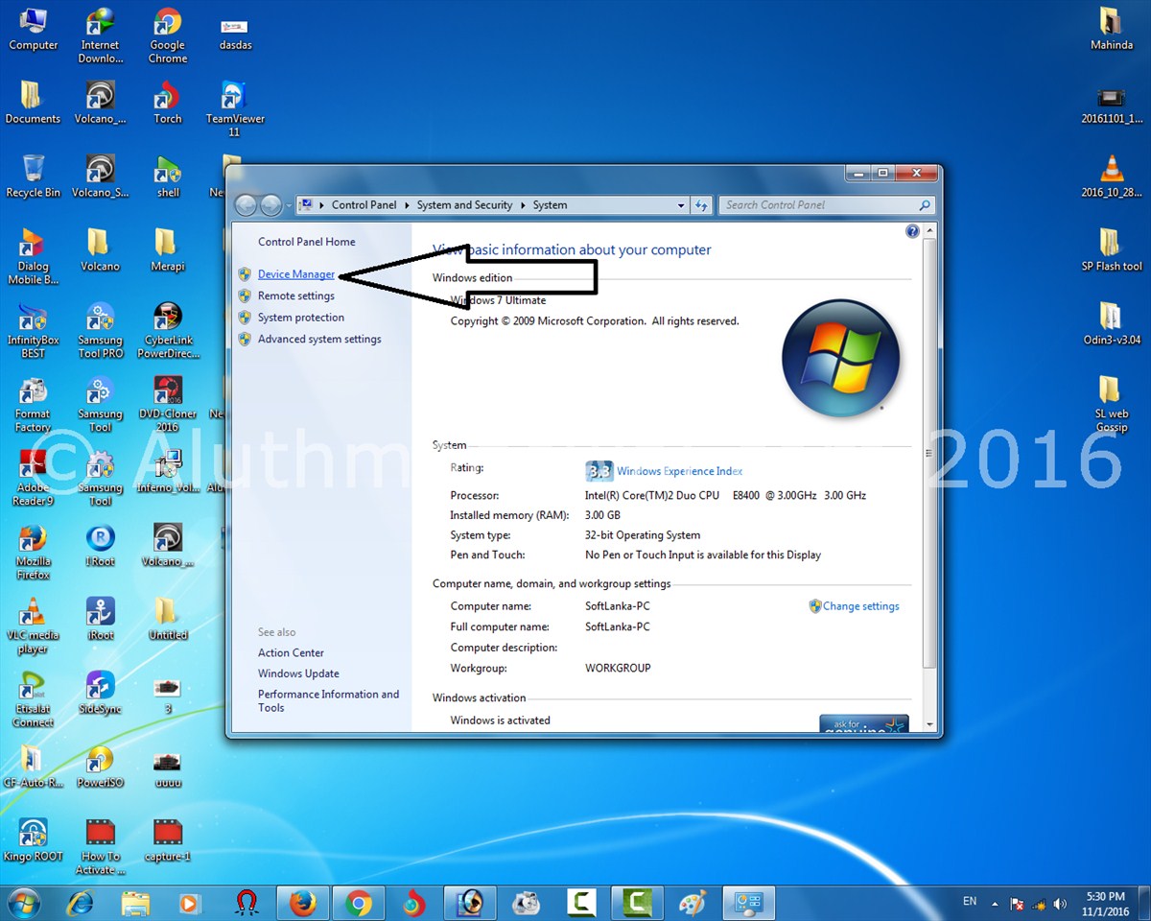Click the ask for genuine badge
Viewport: 1151px width, 921px height.
(x=863, y=724)
